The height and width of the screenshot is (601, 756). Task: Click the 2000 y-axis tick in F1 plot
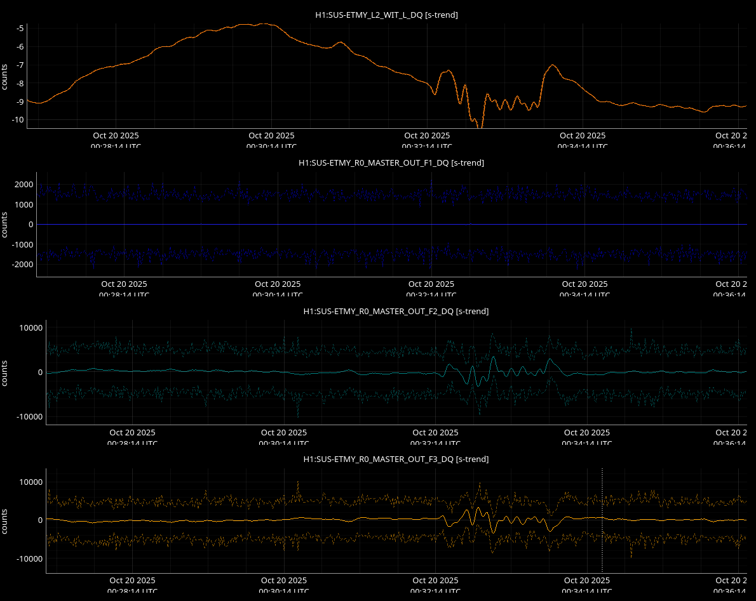click(24, 185)
